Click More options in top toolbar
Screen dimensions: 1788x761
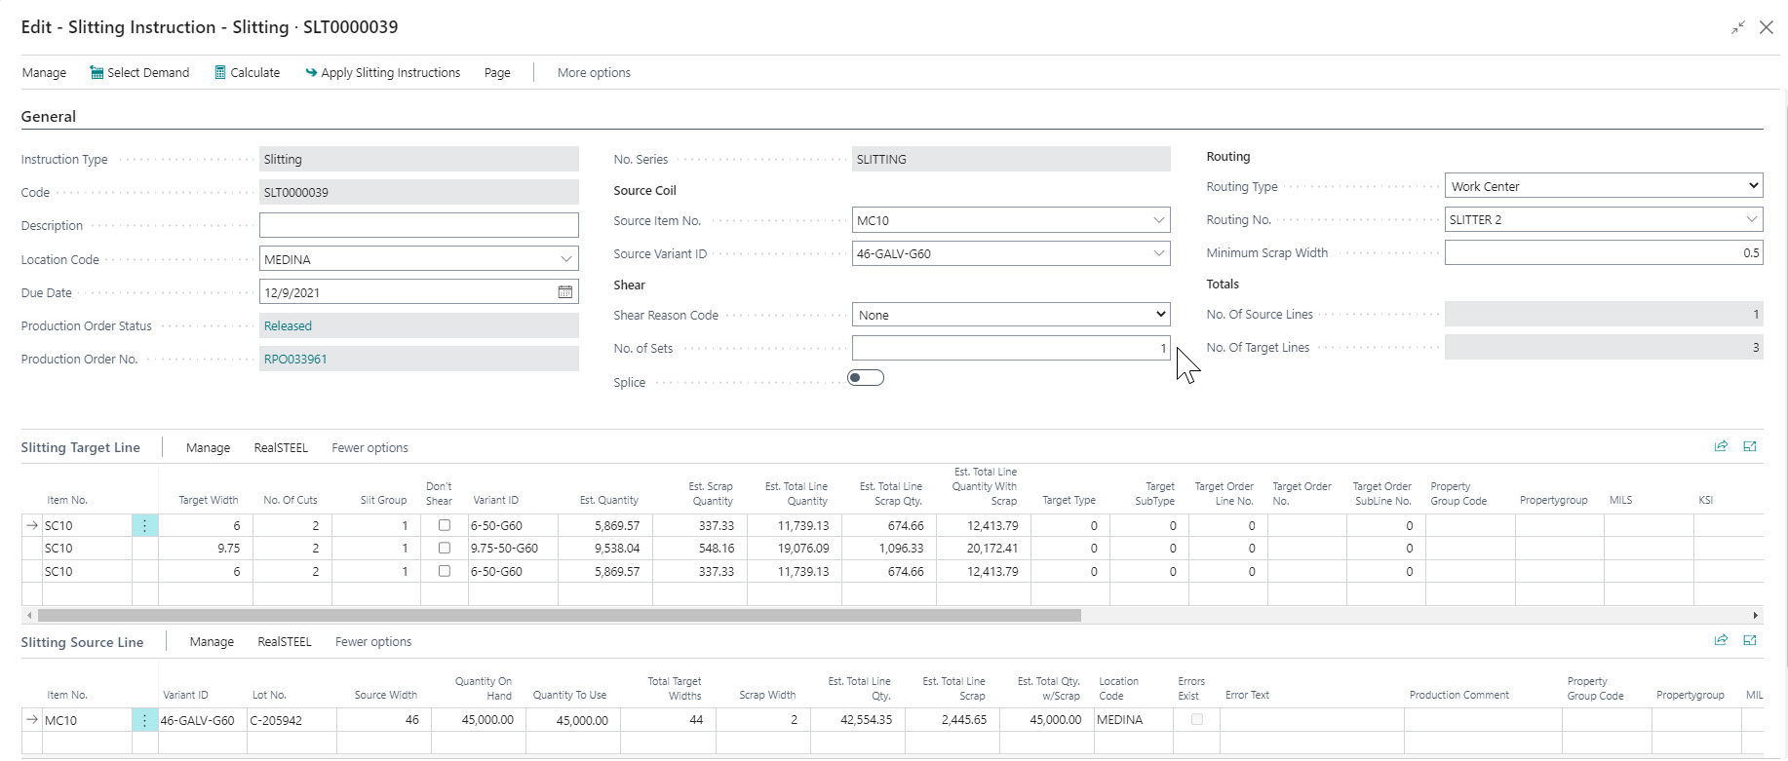tap(594, 72)
